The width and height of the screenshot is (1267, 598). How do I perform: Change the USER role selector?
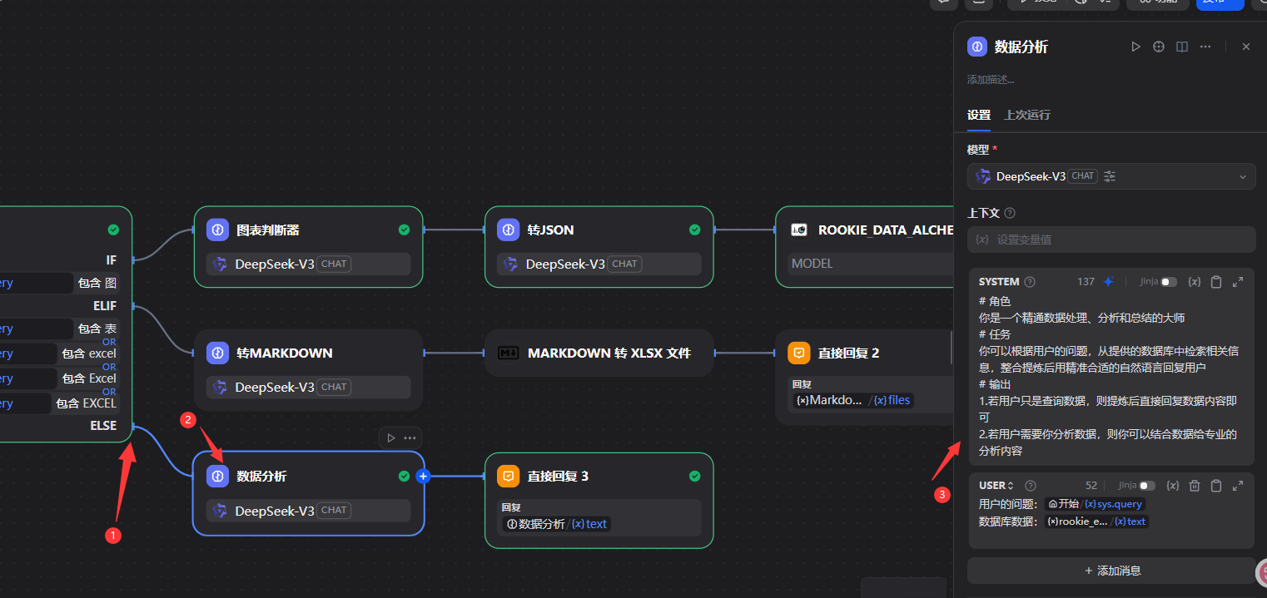click(x=996, y=486)
